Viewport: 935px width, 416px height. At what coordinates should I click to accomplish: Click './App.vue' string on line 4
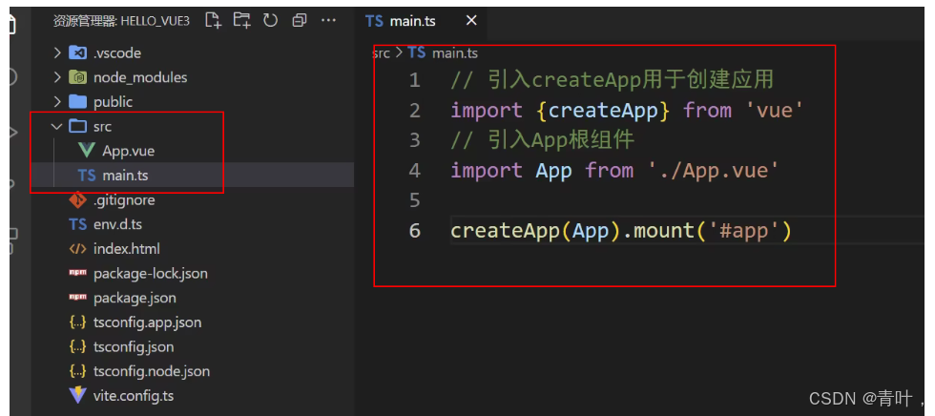714,171
